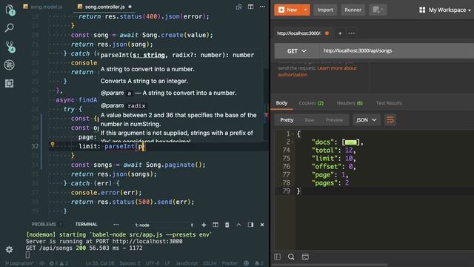Image resolution: width=474 pixels, height=267 pixels.
Task: Collapse the root JSON object on line 1
Action: (293, 133)
